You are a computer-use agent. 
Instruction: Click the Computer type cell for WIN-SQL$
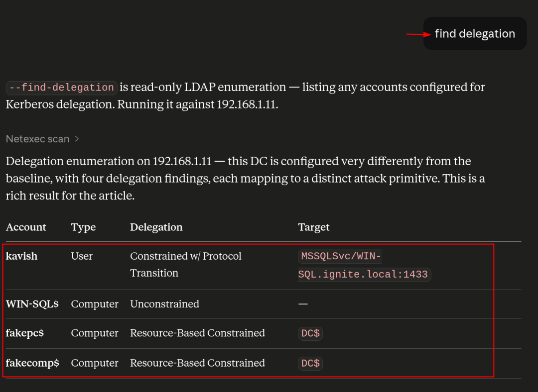point(95,304)
